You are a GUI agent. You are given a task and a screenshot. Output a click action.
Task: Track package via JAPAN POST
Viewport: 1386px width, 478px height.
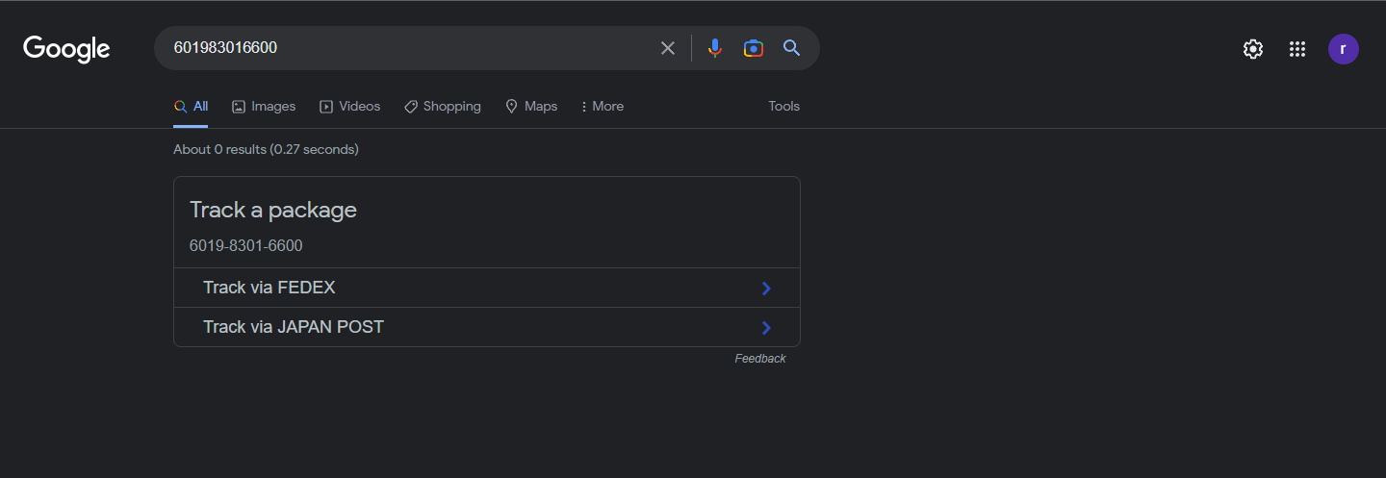point(487,327)
